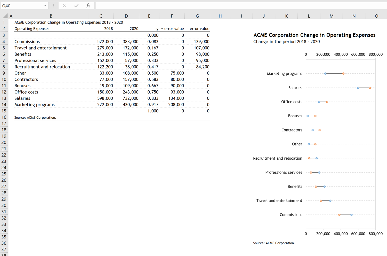387x256 pixels.
Task: Select column F header
Action: point(172,16)
